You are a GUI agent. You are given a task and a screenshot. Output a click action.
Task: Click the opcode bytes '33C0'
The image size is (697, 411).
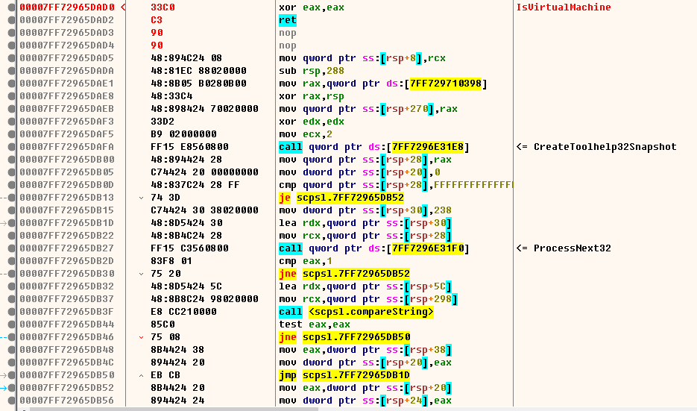[x=163, y=7]
